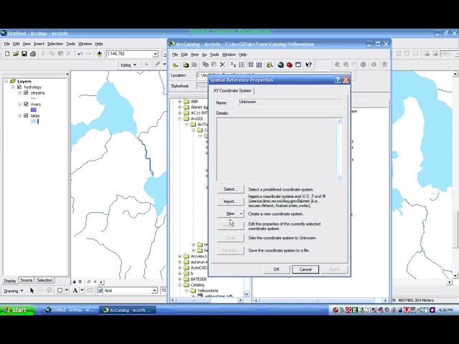
Task: Click the Connect to Folder icon in ArcCatalog
Action: (186, 65)
